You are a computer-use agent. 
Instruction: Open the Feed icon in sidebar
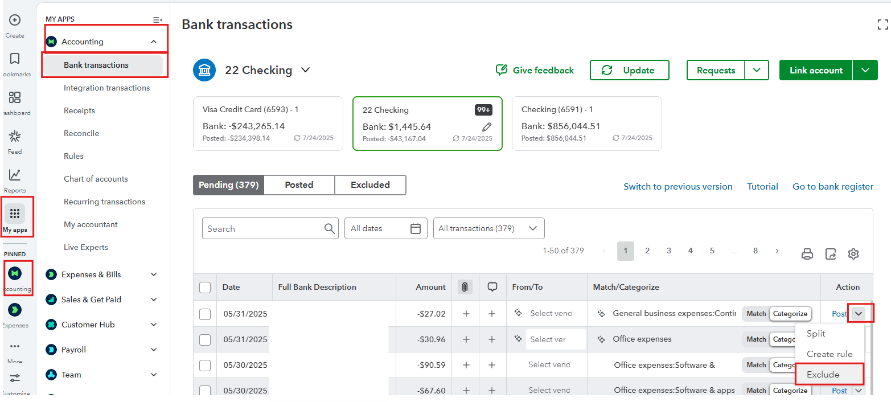15,137
